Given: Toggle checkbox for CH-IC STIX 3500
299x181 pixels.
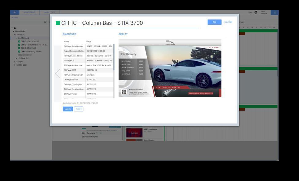Looking at the screenshot, I should 19,48.
